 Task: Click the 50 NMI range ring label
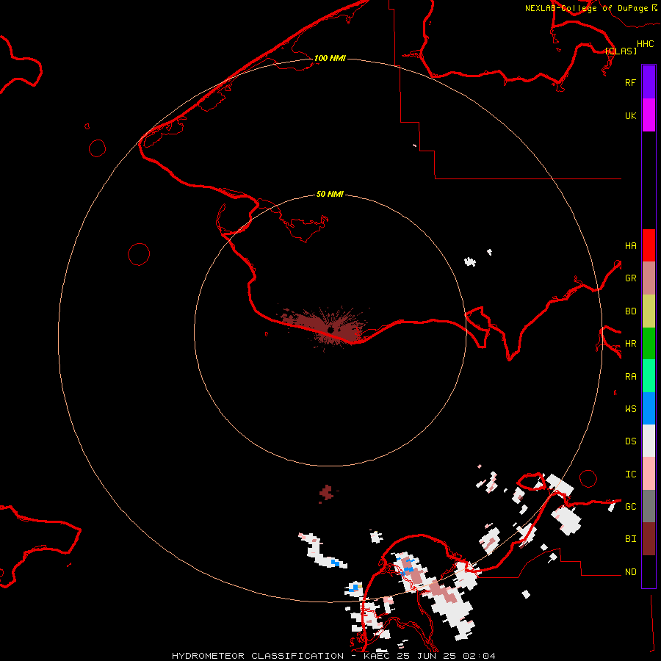pyautogui.click(x=330, y=194)
